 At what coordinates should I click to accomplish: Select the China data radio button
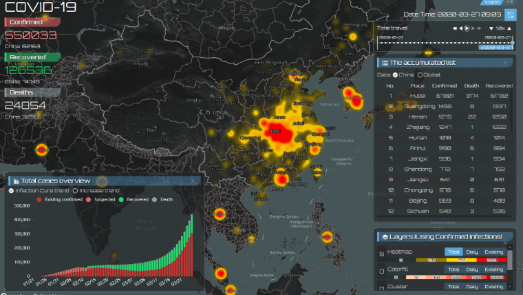coord(395,75)
